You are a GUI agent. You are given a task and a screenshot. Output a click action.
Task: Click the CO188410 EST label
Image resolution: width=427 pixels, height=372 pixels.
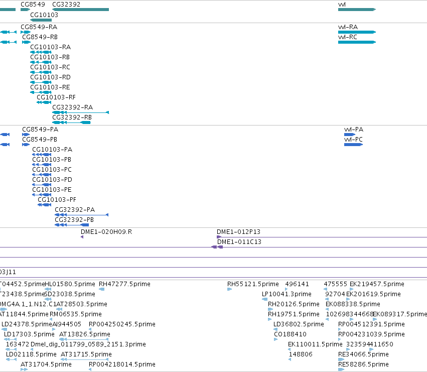pos(291,334)
